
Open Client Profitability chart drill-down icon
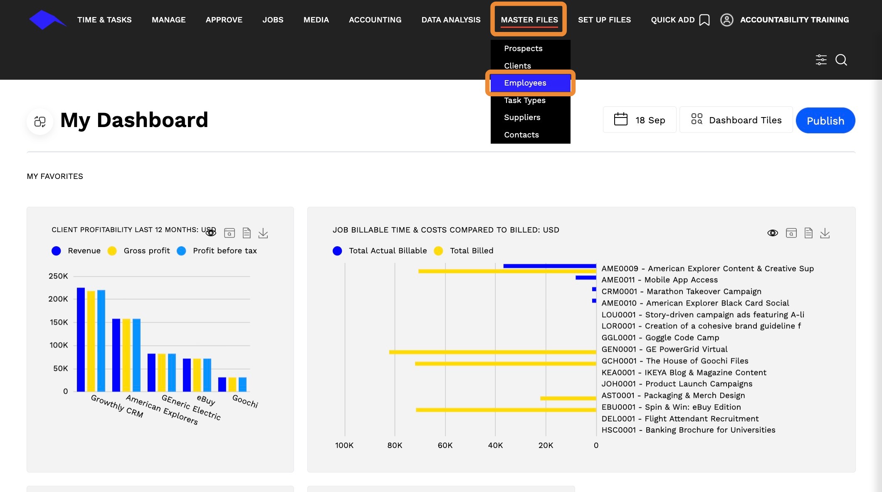[230, 233]
